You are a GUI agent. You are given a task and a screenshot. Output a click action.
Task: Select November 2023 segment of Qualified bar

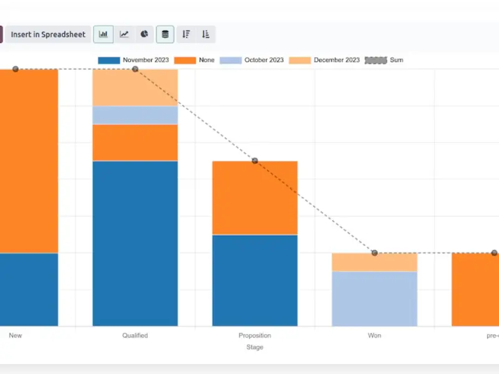coord(135,243)
